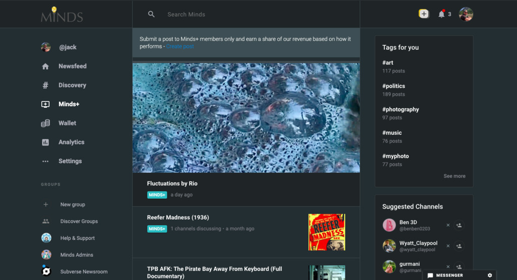
Task: Dismiss the Ben 3D channel suggestion
Action: tap(448, 225)
